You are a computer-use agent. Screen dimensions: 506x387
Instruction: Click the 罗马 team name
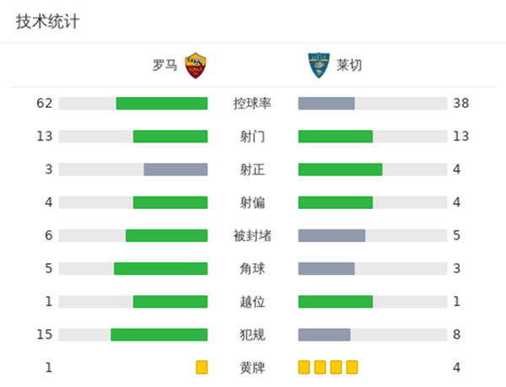164,66
